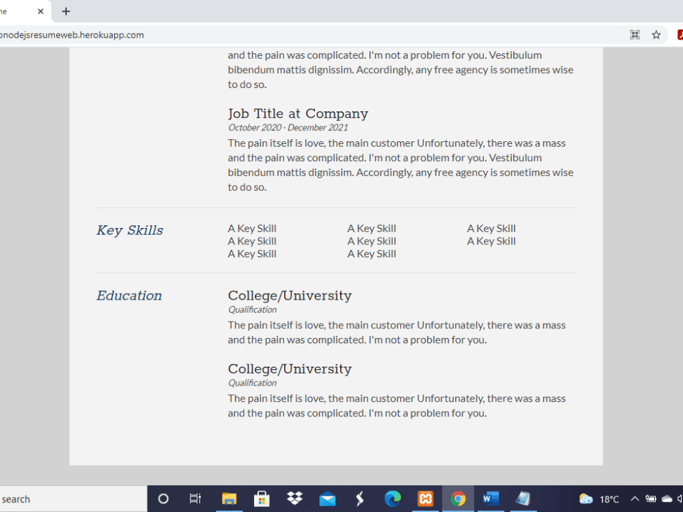The height and width of the screenshot is (512, 683).
Task: Open the lightning-bolt app in the taskbar
Action: [x=360, y=499]
